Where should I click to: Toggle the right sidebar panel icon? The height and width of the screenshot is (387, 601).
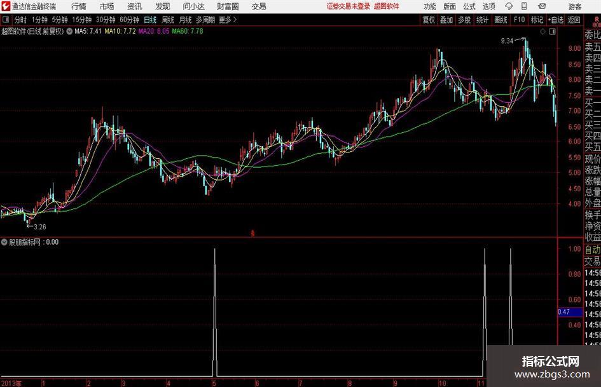tap(552, 32)
